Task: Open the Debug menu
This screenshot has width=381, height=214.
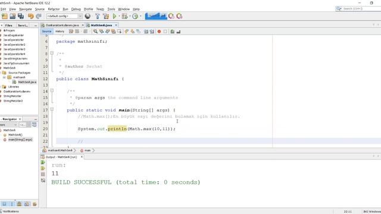Action: click(76, 9)
